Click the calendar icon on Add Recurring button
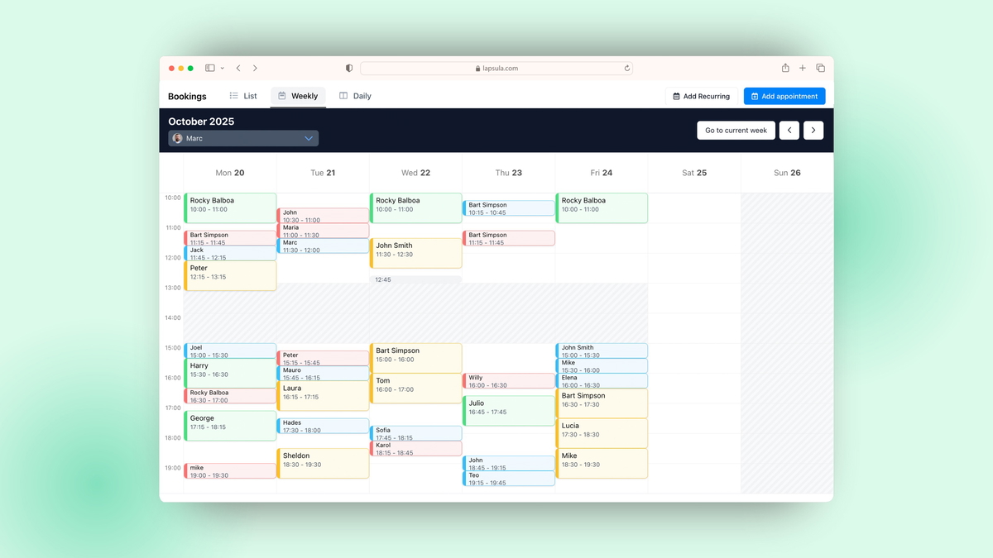The width and height of the screenshot is (993, 558). 676,96
